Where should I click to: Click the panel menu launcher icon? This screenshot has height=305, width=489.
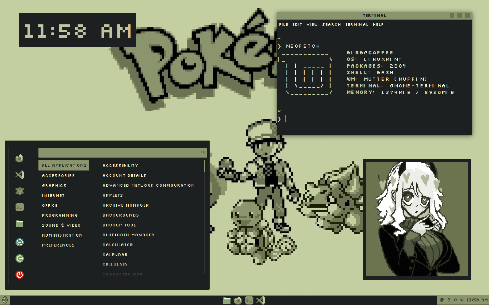5,300
